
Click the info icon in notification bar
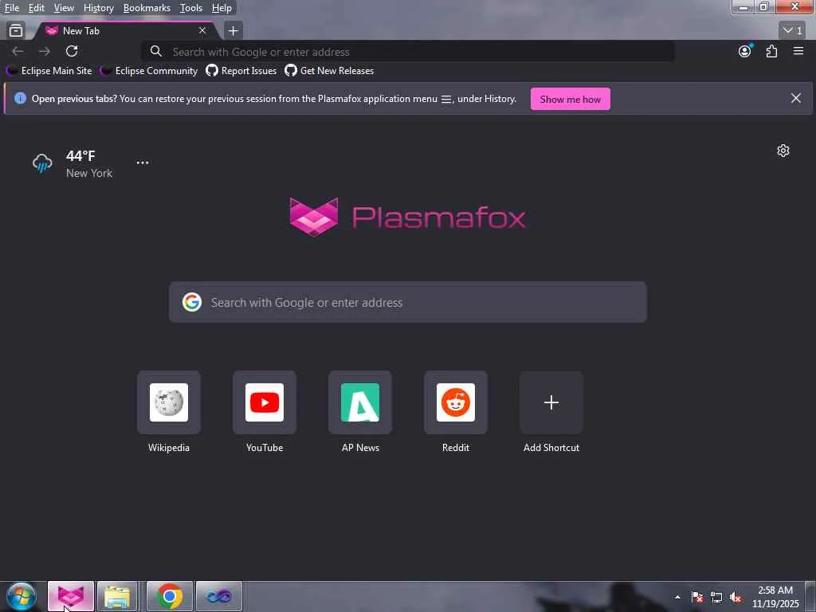point(20,98)
